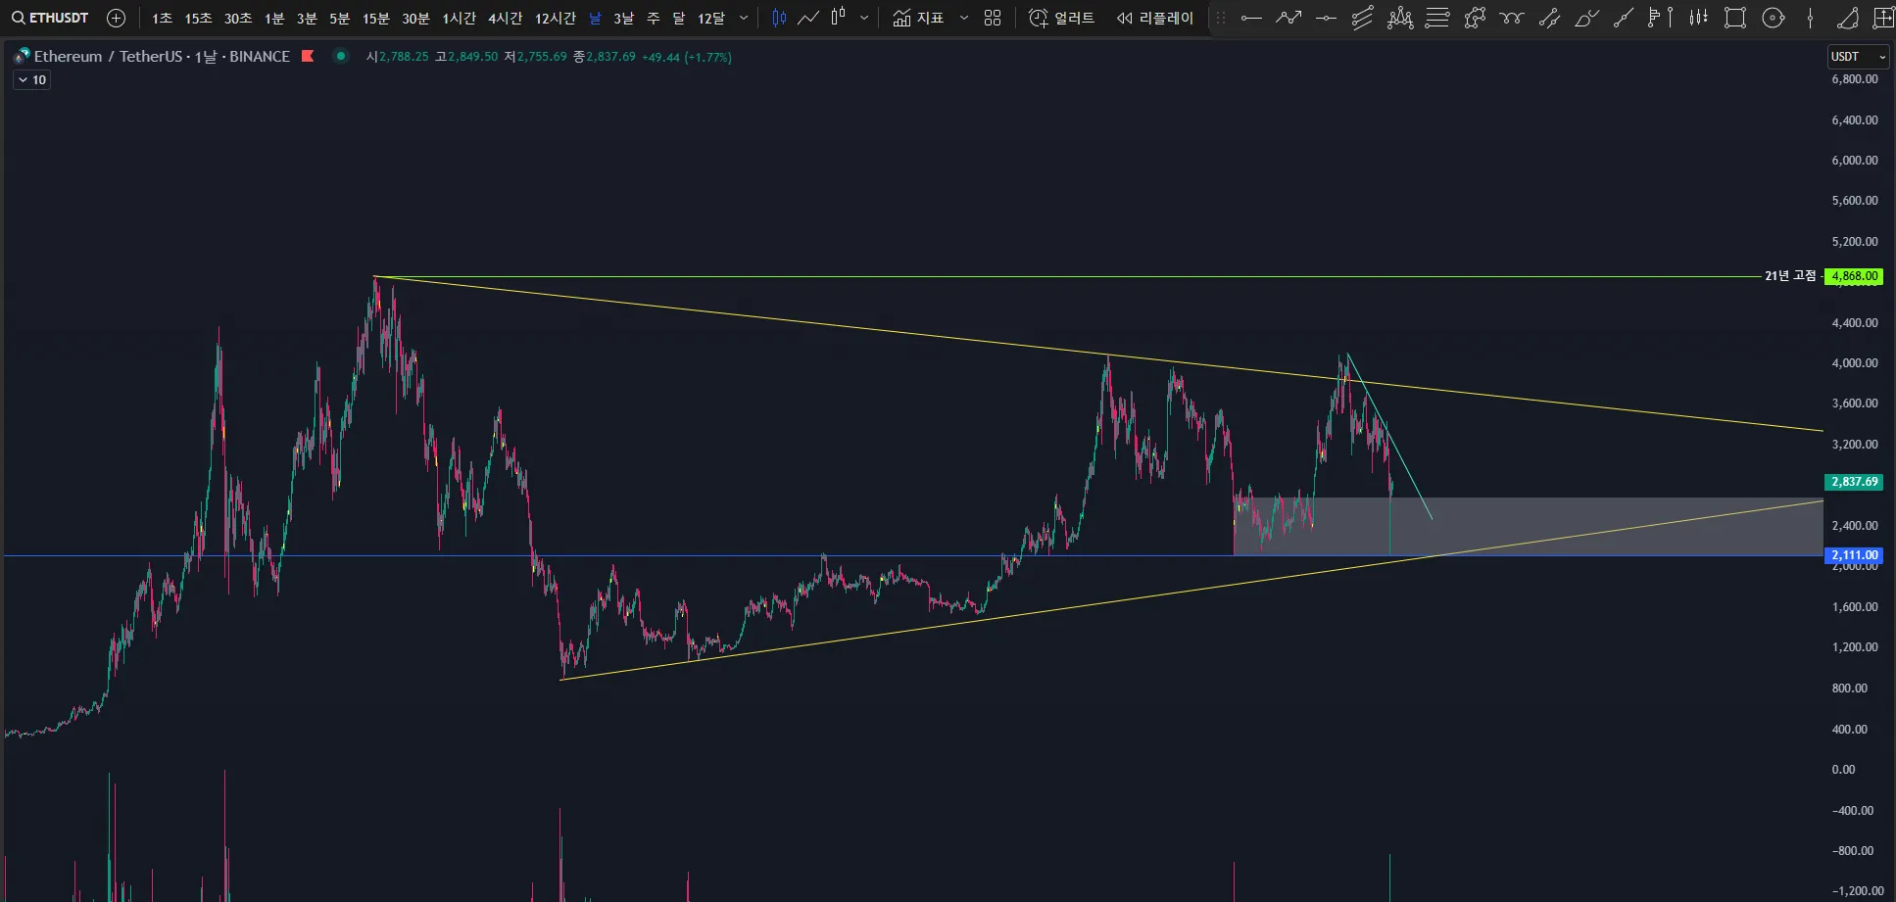1896x902 pixels.
Task: Switch to the 3분 timeframe
Action: [x=307, y=18]
